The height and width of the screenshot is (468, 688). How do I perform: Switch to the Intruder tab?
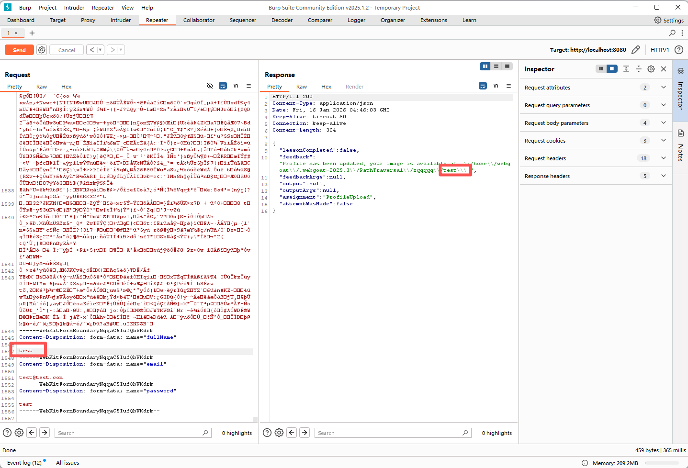[x=121, y=20]
